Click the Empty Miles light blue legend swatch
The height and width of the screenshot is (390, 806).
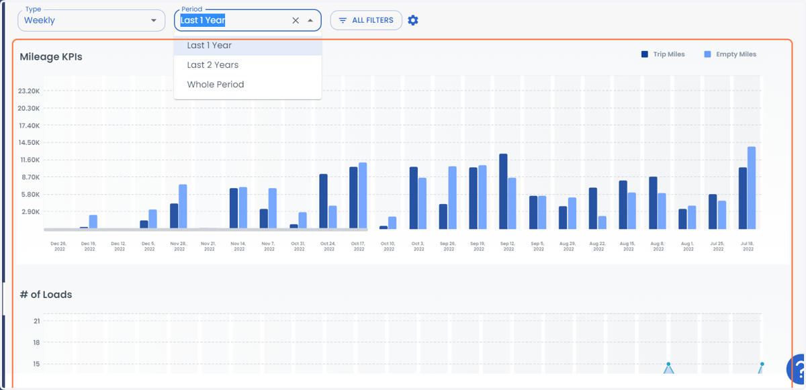tap(707, 54)
